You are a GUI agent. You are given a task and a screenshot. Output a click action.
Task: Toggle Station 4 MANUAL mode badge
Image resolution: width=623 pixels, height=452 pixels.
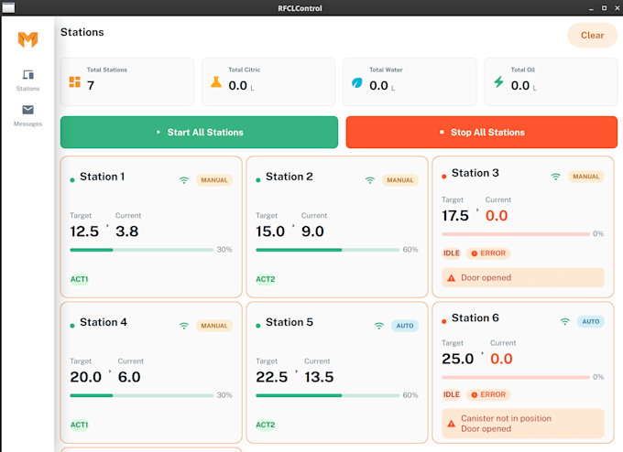click(214, 326)
